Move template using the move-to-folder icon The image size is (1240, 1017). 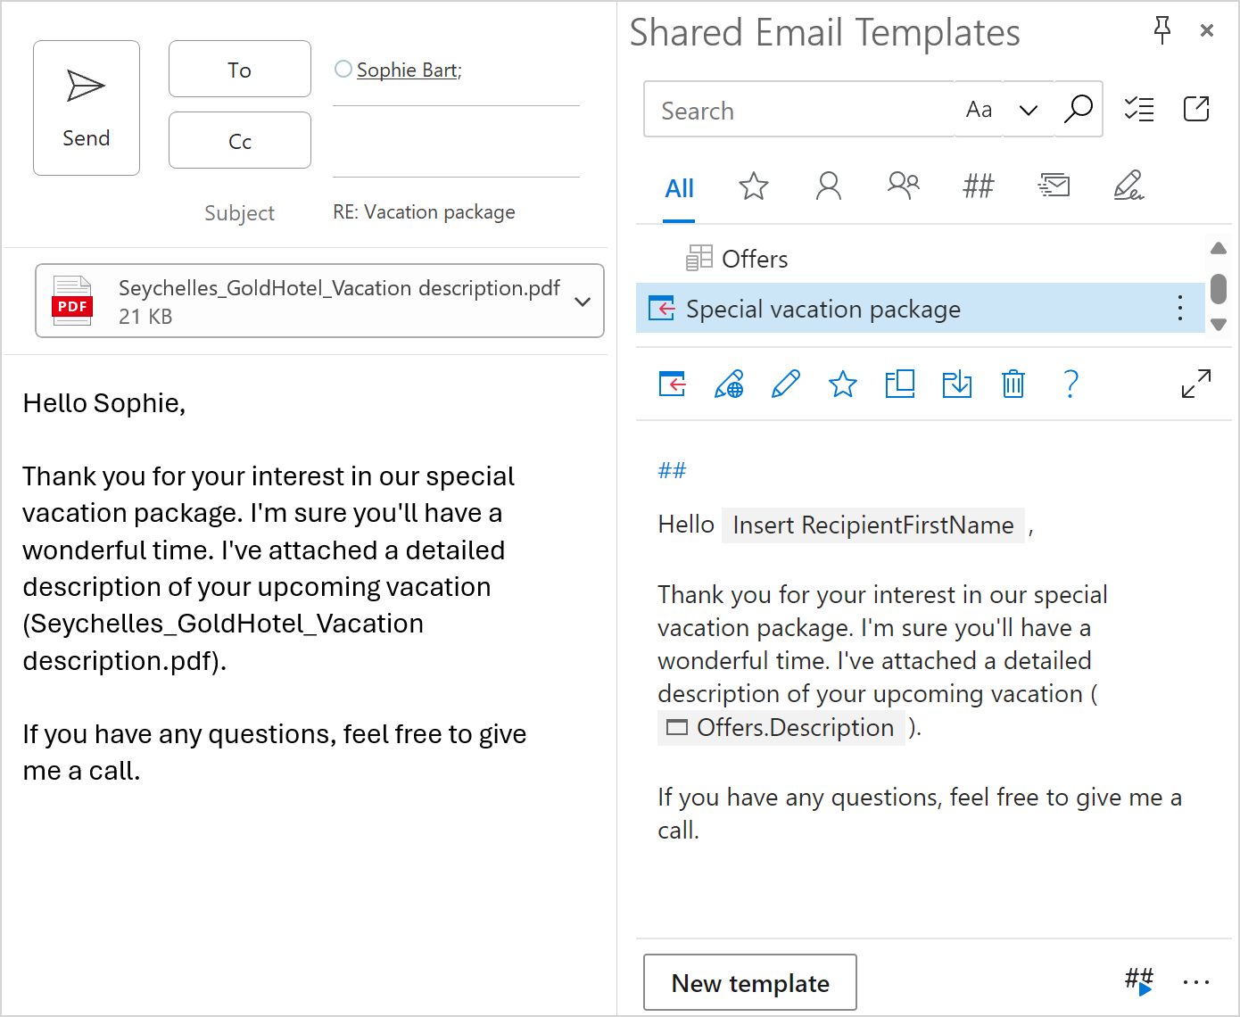[957, 384]
